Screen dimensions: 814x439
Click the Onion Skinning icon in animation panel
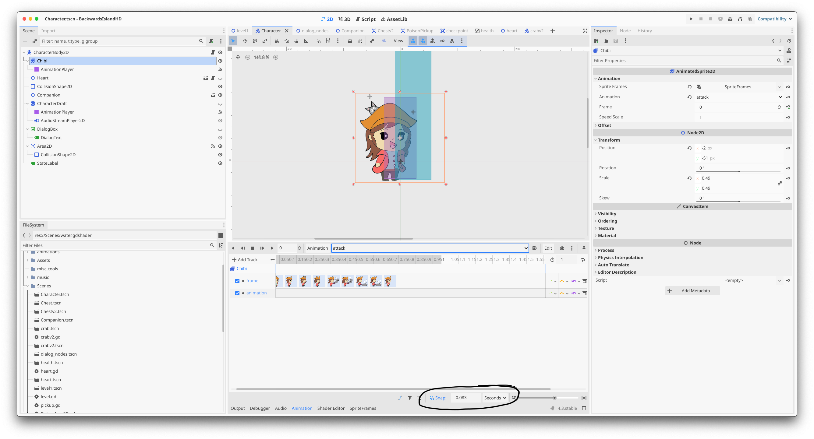[x=562, y=248]
